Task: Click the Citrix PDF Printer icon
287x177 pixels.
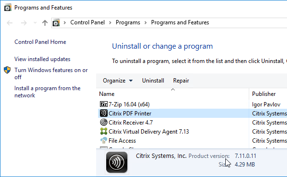Action: [104, 114]
